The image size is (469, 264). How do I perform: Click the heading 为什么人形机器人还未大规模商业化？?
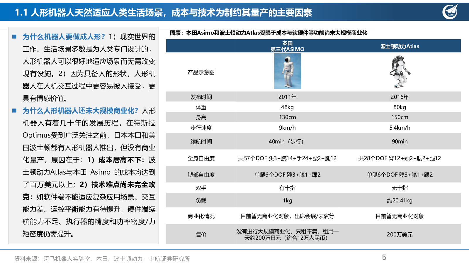coord(80,111)
